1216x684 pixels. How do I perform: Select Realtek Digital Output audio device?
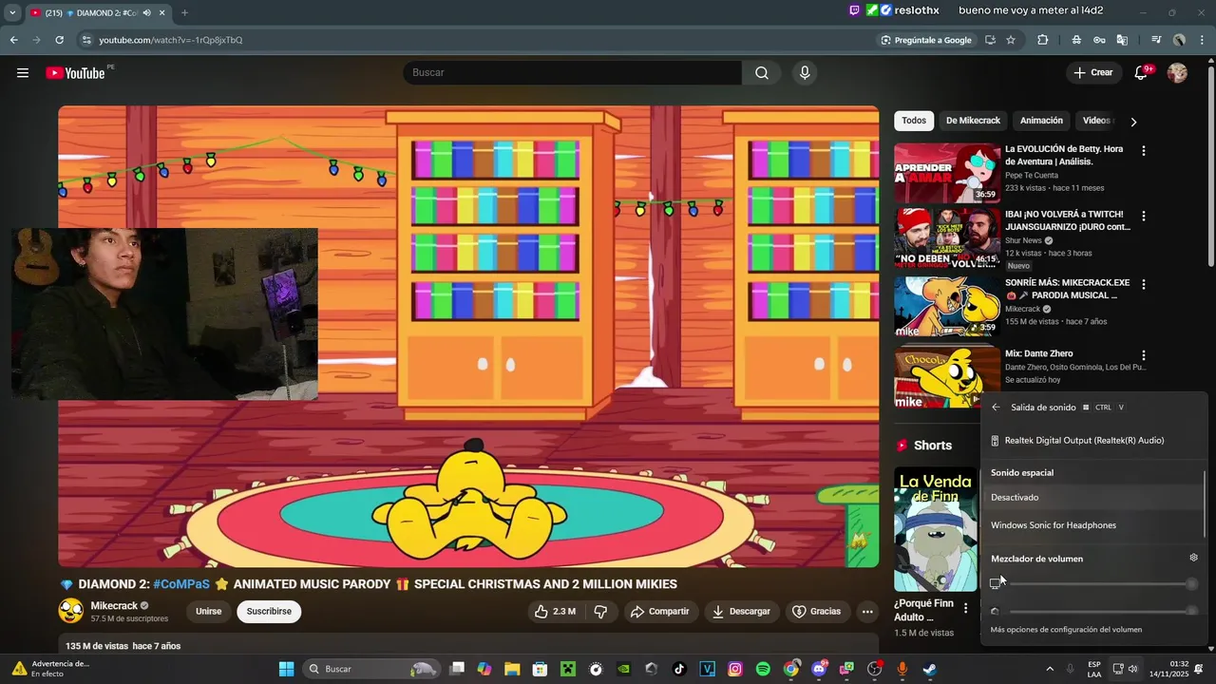[1092, 441]
